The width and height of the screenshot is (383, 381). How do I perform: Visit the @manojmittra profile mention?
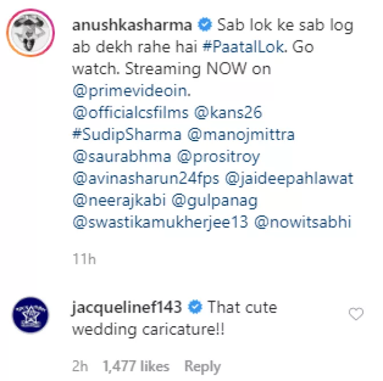click(241, 135)
